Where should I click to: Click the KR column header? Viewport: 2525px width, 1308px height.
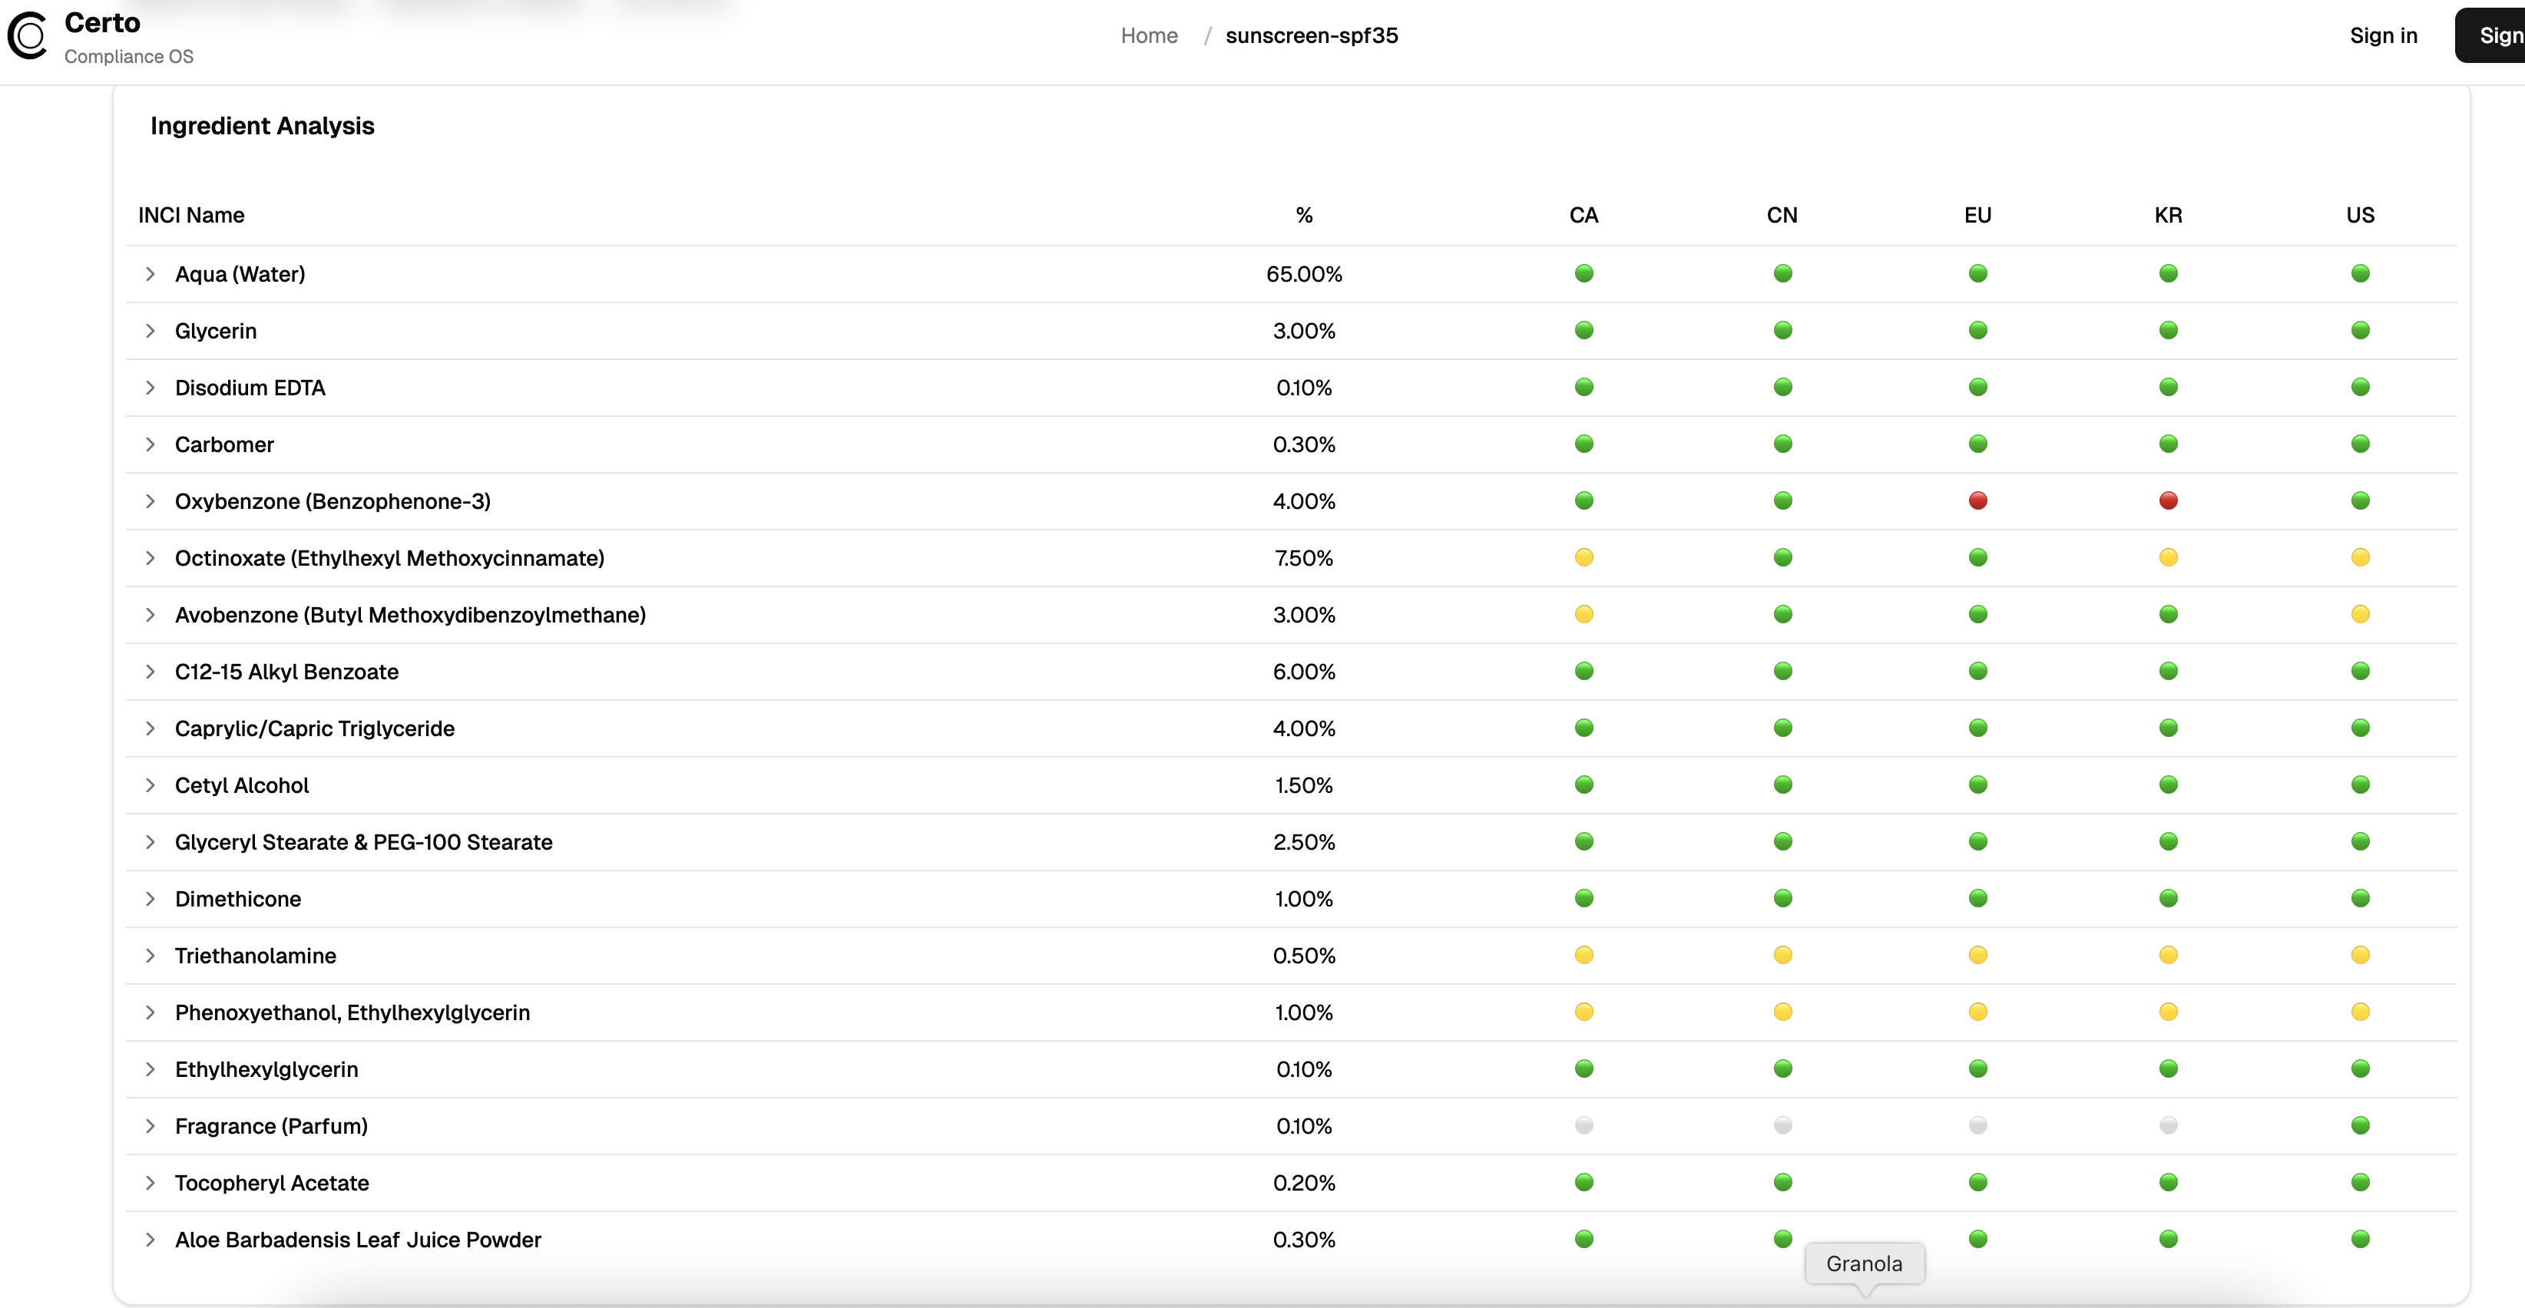pos(2168,216)
